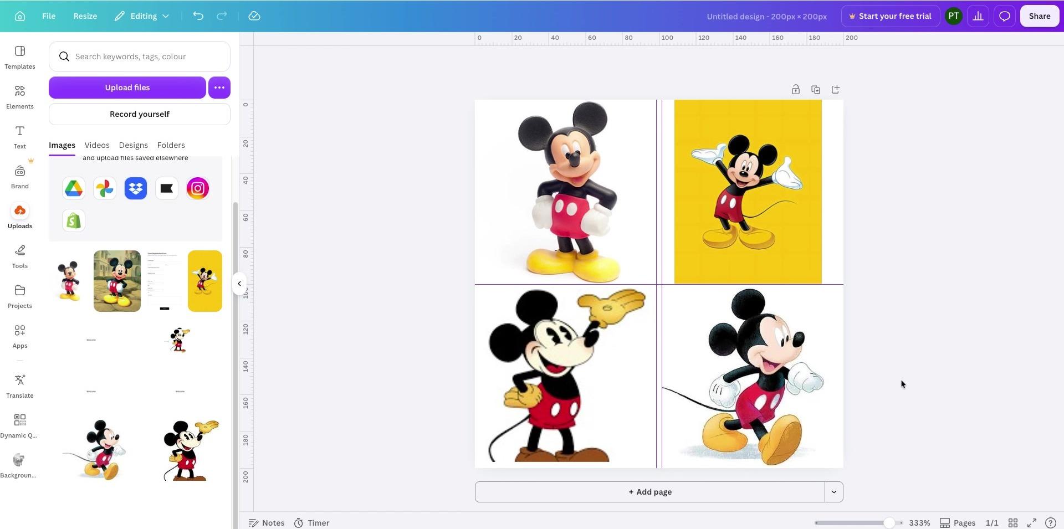Open the Add page options chevron

[x=833, y=492]
